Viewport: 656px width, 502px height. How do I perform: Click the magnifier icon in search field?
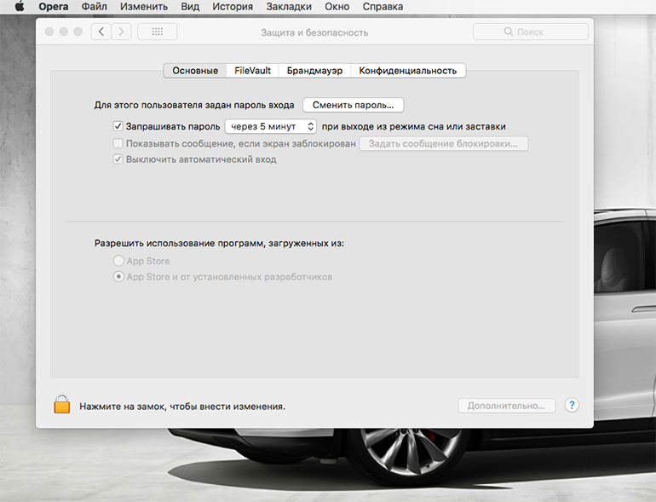(509, 32)
